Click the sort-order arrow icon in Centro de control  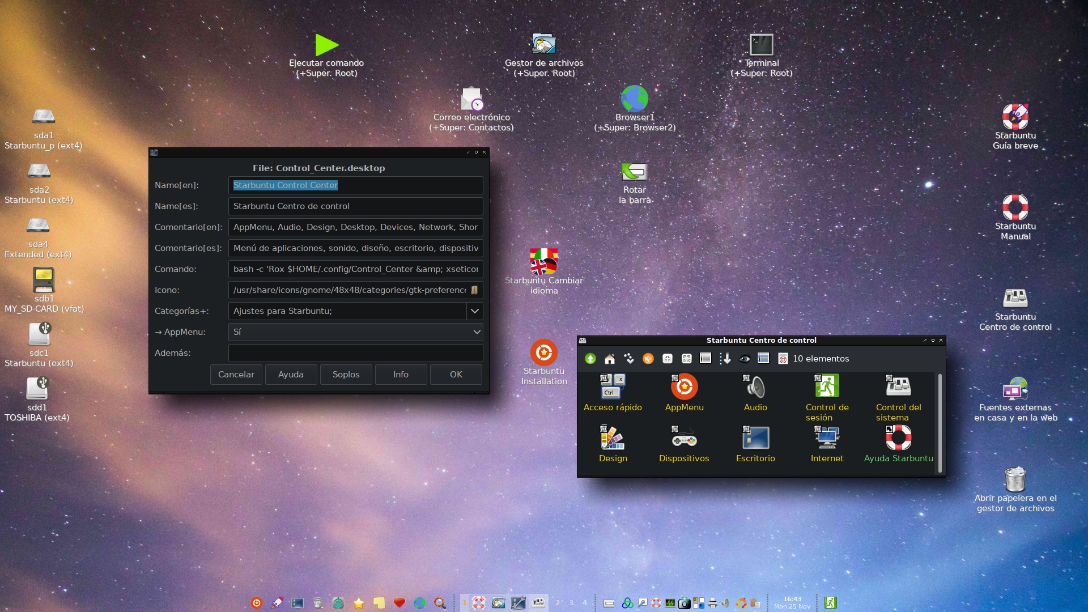(x=725, y=359)
